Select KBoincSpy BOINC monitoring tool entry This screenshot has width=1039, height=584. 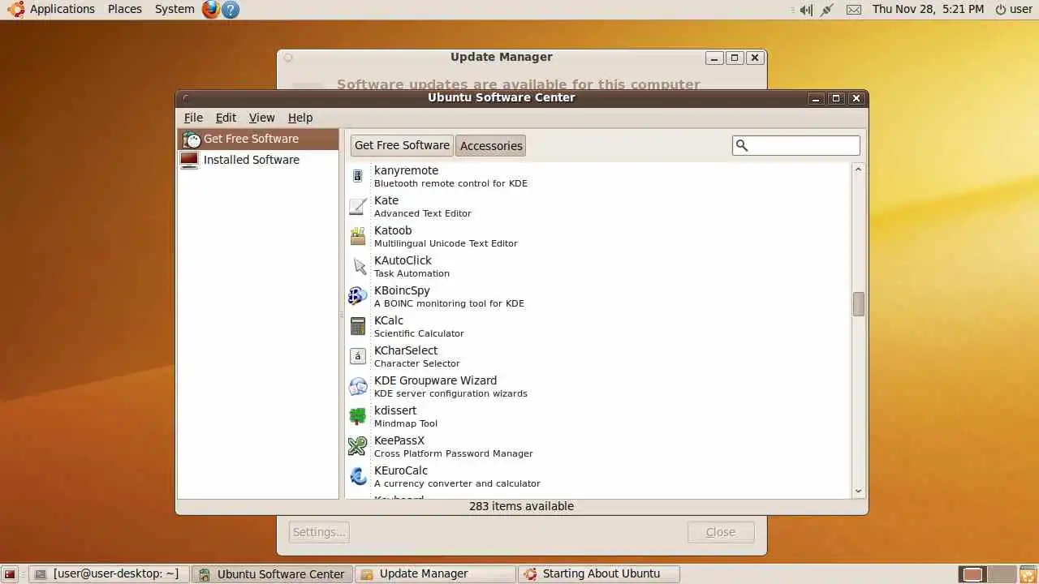coord(598,296)
